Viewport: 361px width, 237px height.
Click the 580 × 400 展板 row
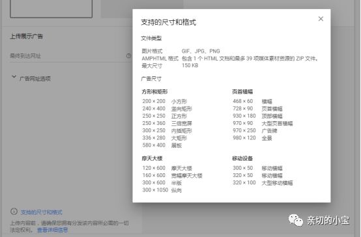[162, 145]
